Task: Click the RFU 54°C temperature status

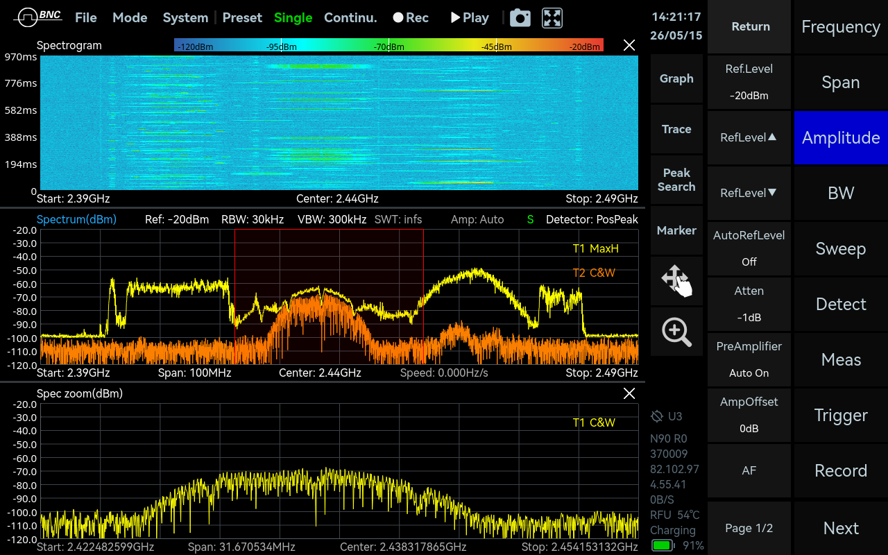Action: (674, 515)
